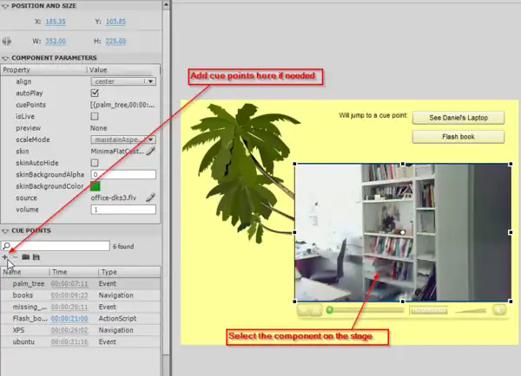
Task: Disable the autoPlay checkbox
Action: point(95,92)
